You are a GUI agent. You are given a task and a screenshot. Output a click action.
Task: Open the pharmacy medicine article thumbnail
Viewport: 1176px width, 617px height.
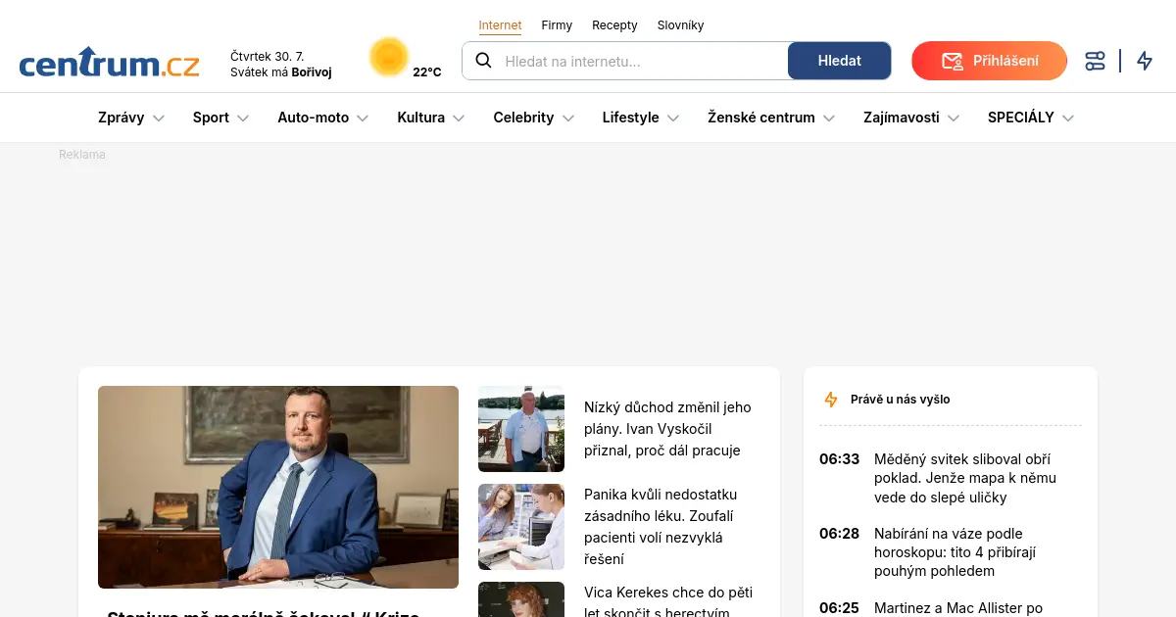click(x=521, y=527)
